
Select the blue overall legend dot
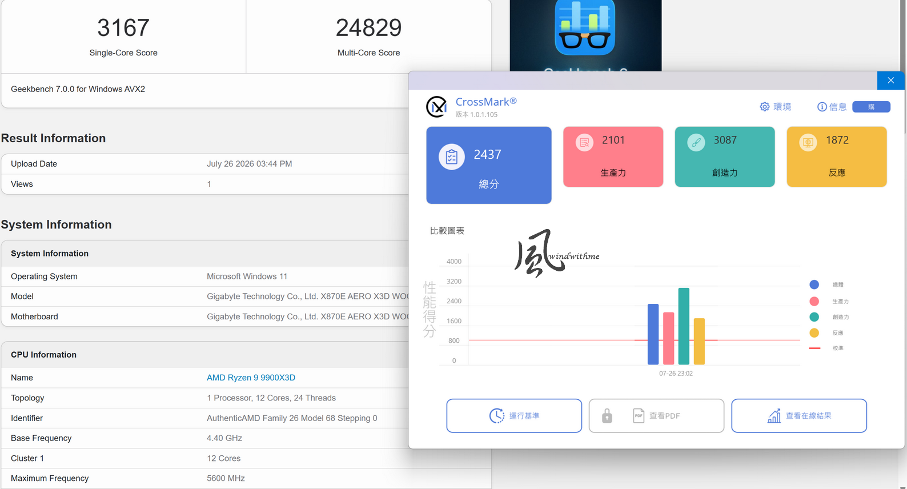tap(814, 284)
